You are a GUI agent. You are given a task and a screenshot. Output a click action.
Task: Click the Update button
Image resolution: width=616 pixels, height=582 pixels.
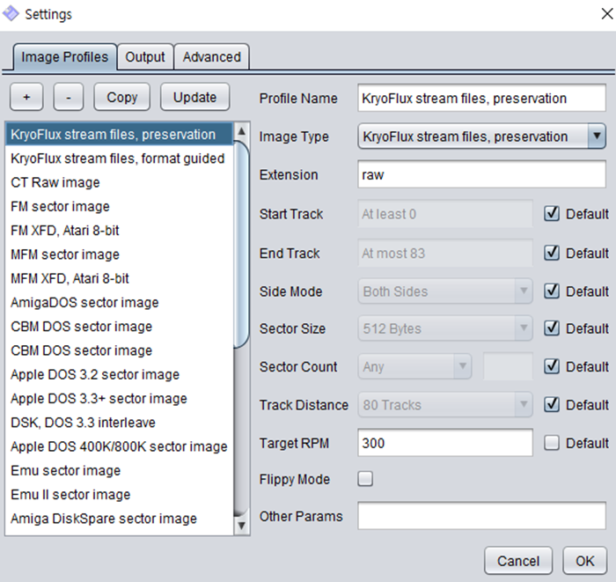pos(194,97)
